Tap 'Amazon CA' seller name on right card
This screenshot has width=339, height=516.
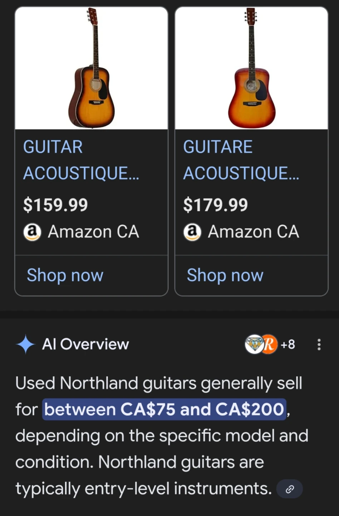[254, 232]
